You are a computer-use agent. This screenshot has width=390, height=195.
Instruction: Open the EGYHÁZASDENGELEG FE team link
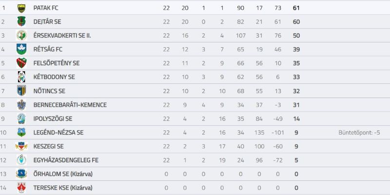[66, 160]
